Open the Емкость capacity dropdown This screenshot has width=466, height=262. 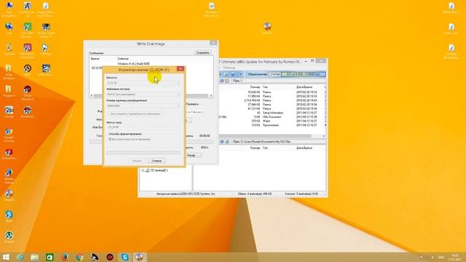pyautogui.click(x=143, y=83)
